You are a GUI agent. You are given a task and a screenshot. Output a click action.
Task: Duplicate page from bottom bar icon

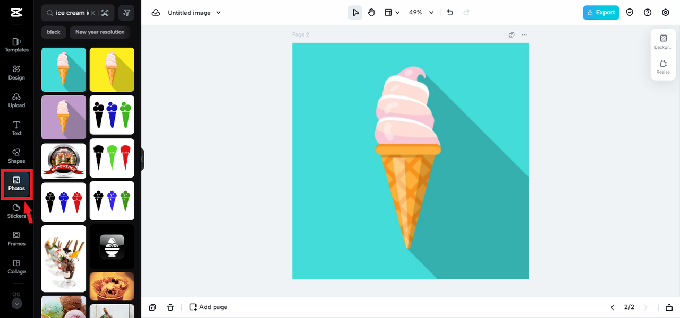(152, 307)
